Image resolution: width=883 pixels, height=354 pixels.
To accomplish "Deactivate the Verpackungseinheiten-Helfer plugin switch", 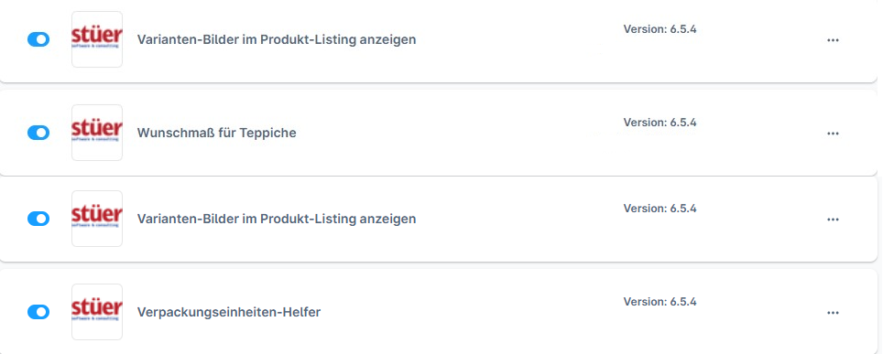I will pos(38,312).
